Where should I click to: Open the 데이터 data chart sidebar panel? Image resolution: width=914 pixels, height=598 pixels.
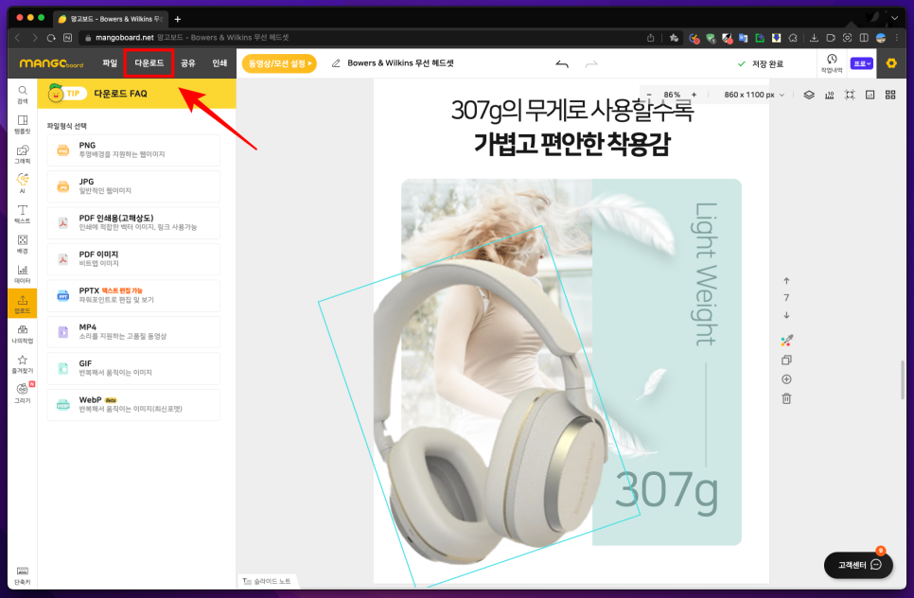(x=22, y=274)
